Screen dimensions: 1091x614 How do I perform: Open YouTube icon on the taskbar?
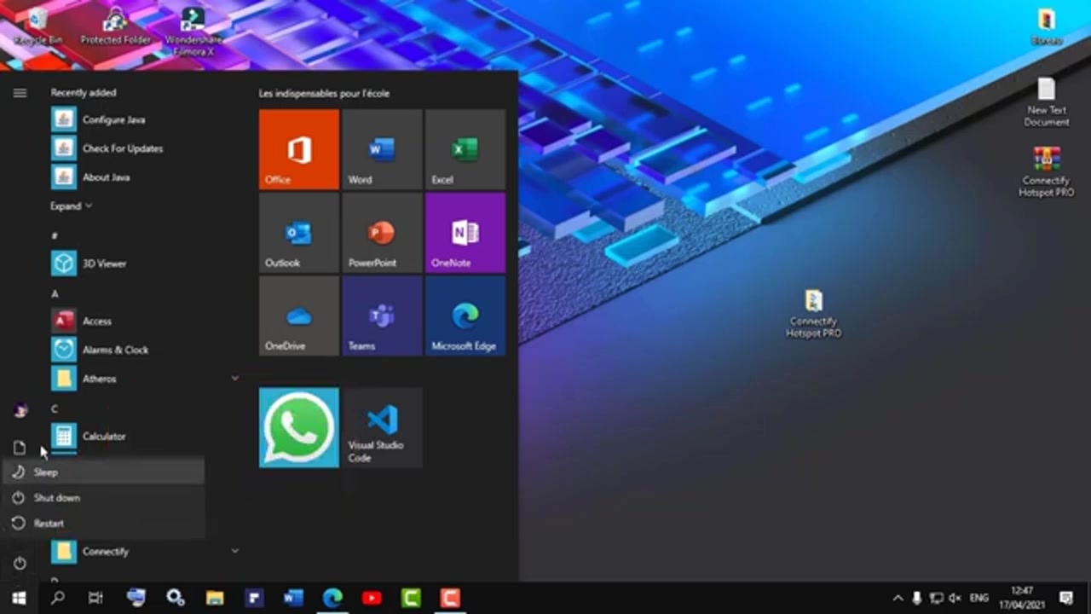(372, 598)
